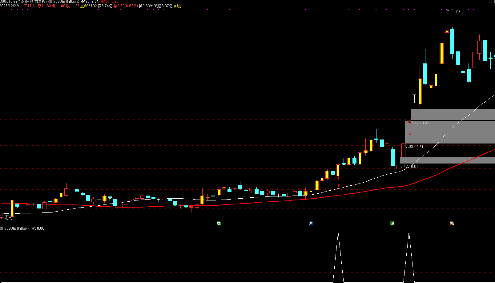The image size is (495, 283).
Task: Expand the 2560量化战法Z main indicator dropdown
Action: tap(50, 2)
